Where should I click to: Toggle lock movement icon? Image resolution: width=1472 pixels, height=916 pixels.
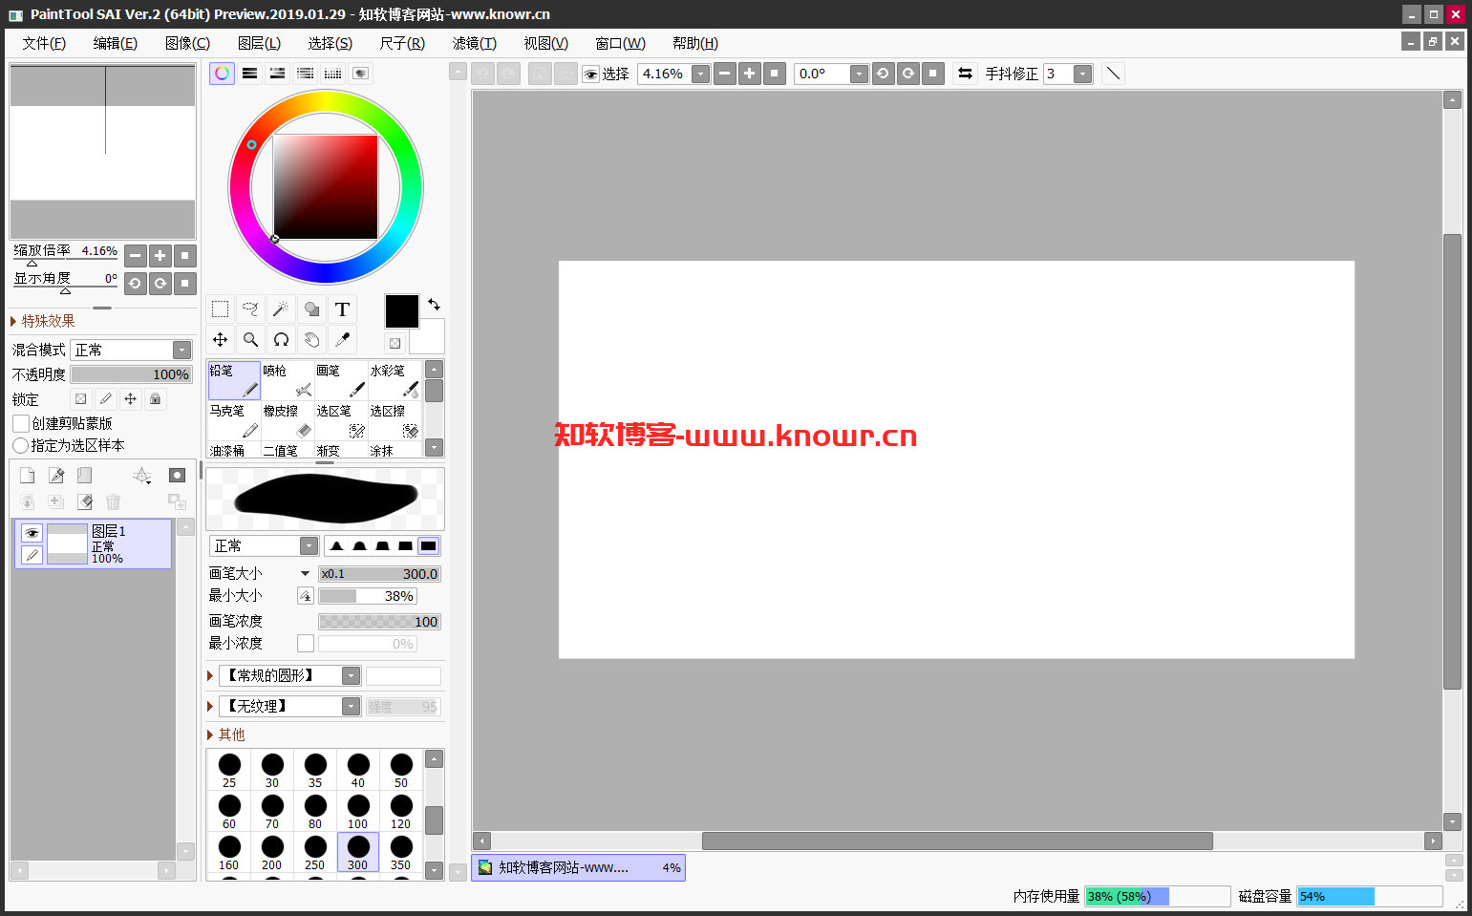(130, 399)
